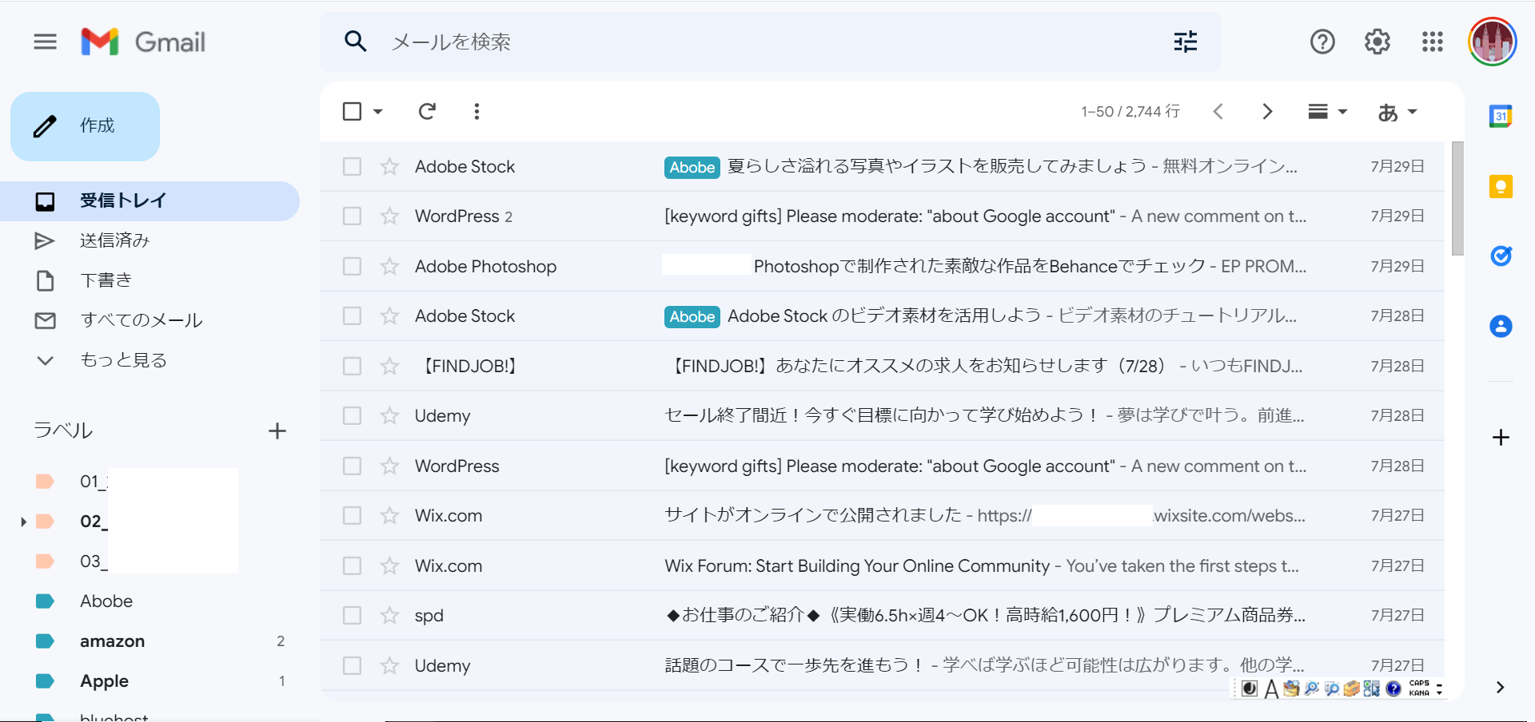Viewport: 1535px width, 722px height.
Task: Select the spd email checkbox
Action: click(352, 615)
